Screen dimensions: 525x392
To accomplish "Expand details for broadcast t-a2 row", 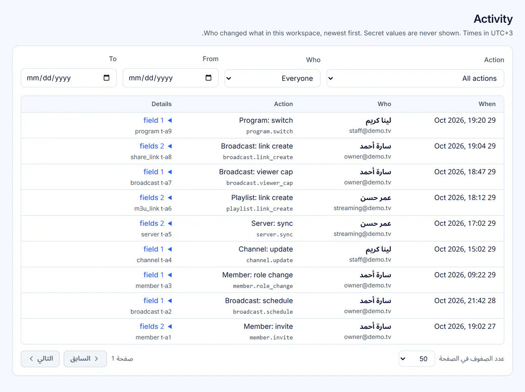I will coord(157,301).
